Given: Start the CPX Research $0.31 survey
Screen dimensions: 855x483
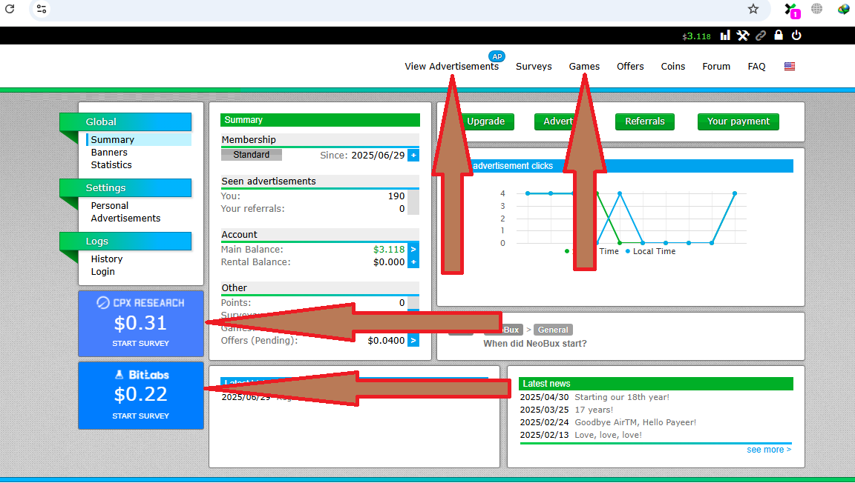Looking at the screenshot, I should pos(141,324).
